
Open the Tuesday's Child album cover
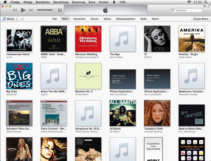pos(157,113)
